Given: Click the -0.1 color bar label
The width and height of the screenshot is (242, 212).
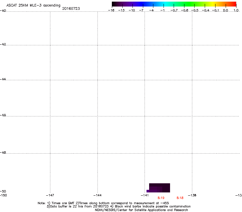Looking at the screenshot, I should [216, 10].
